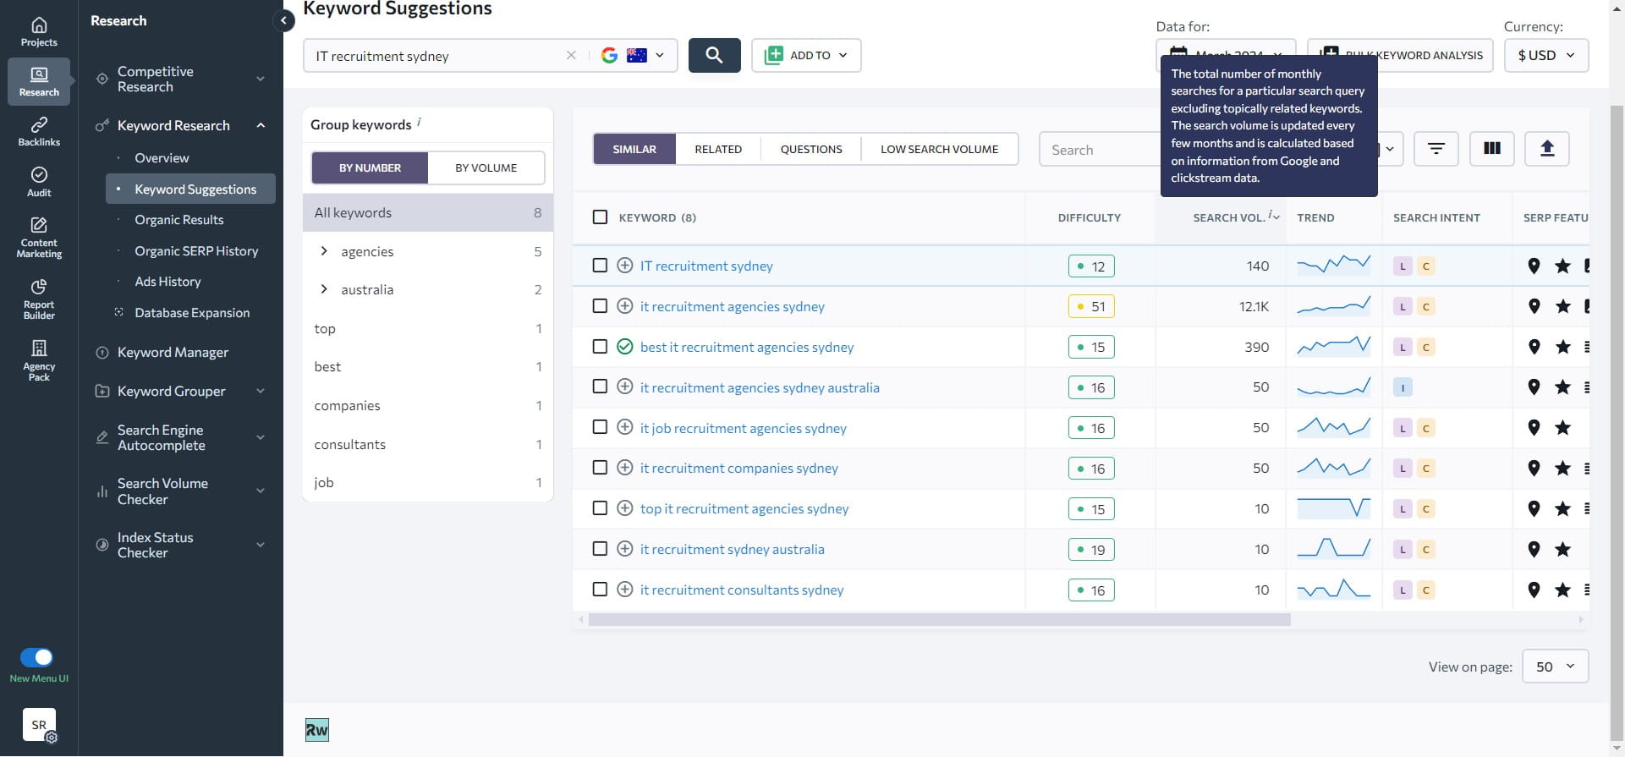This screenshot has height=757, width=1625.
Task: Click the IT recruitment sydney search input
Action: pos(436,56)
